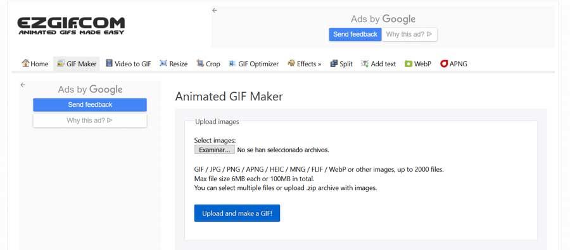The width and height of the screenshot is (570, 250).
Task: Click Send feedback in the top ad banner
Action: 355,35
